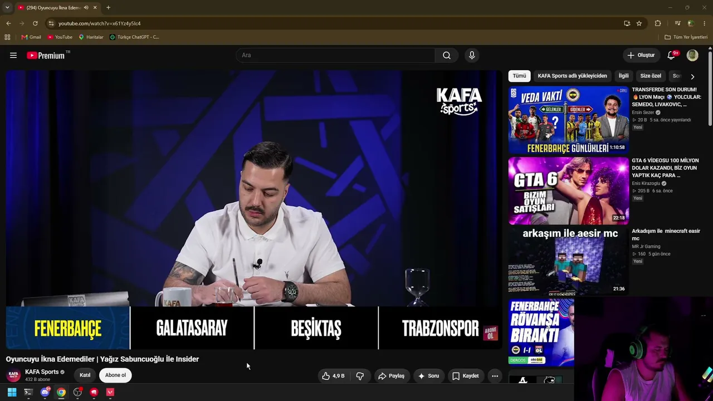Click the Soru ask button
Image resolution: width=713 pixels, height=401 pixels.
click(x=428, y=376)
